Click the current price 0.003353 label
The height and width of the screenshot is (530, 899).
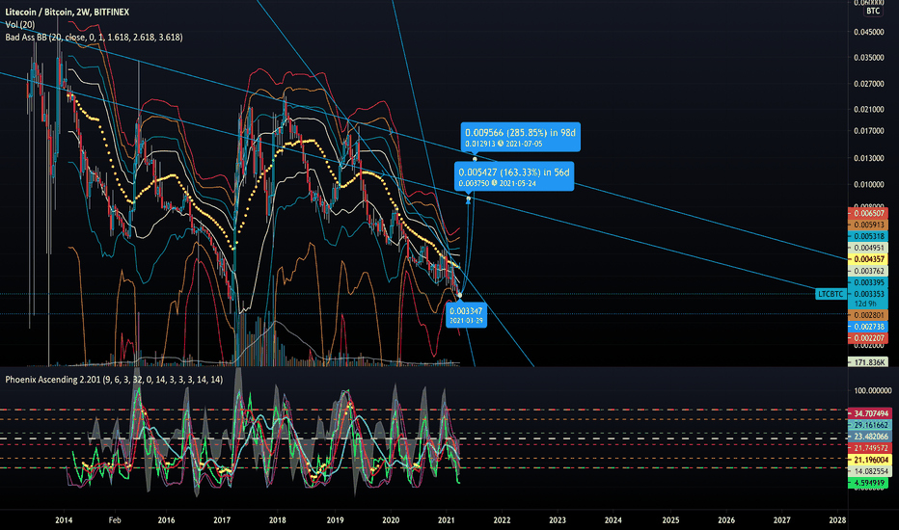coord(868,294)
